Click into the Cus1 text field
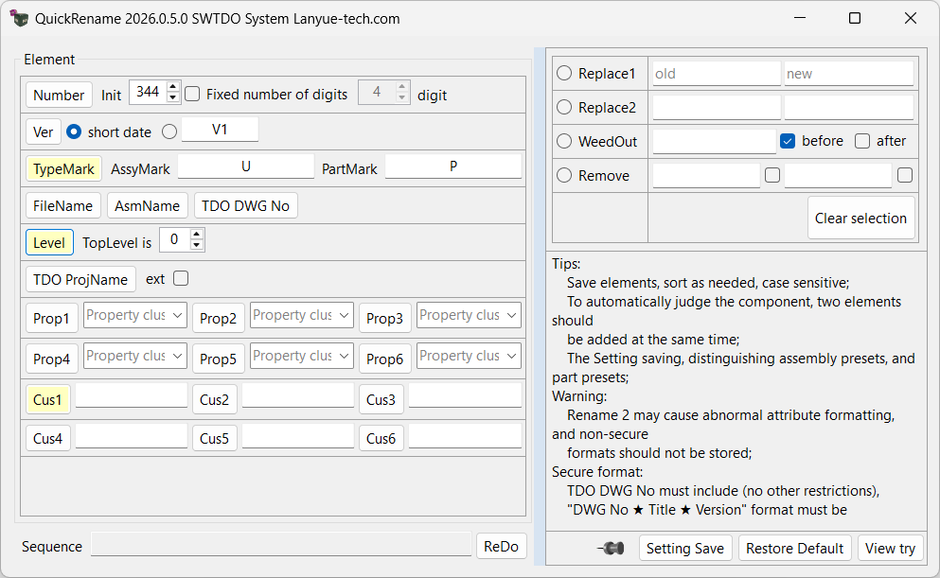Image resolution: width=940 pixels, height=578 pixels. pos(132,396)
